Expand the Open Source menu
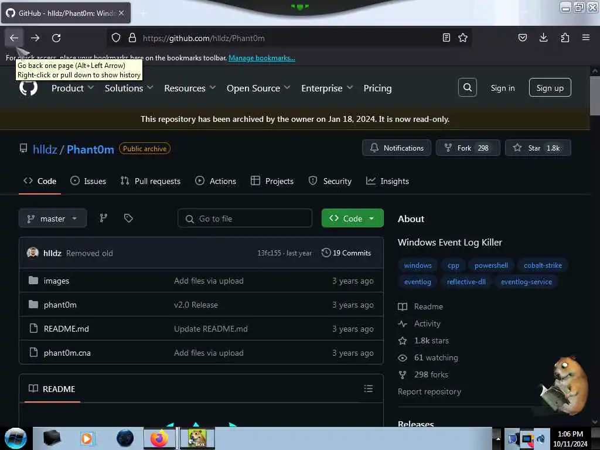The height and width of the screenshot is (450, 600). click(x=258, y=88)
